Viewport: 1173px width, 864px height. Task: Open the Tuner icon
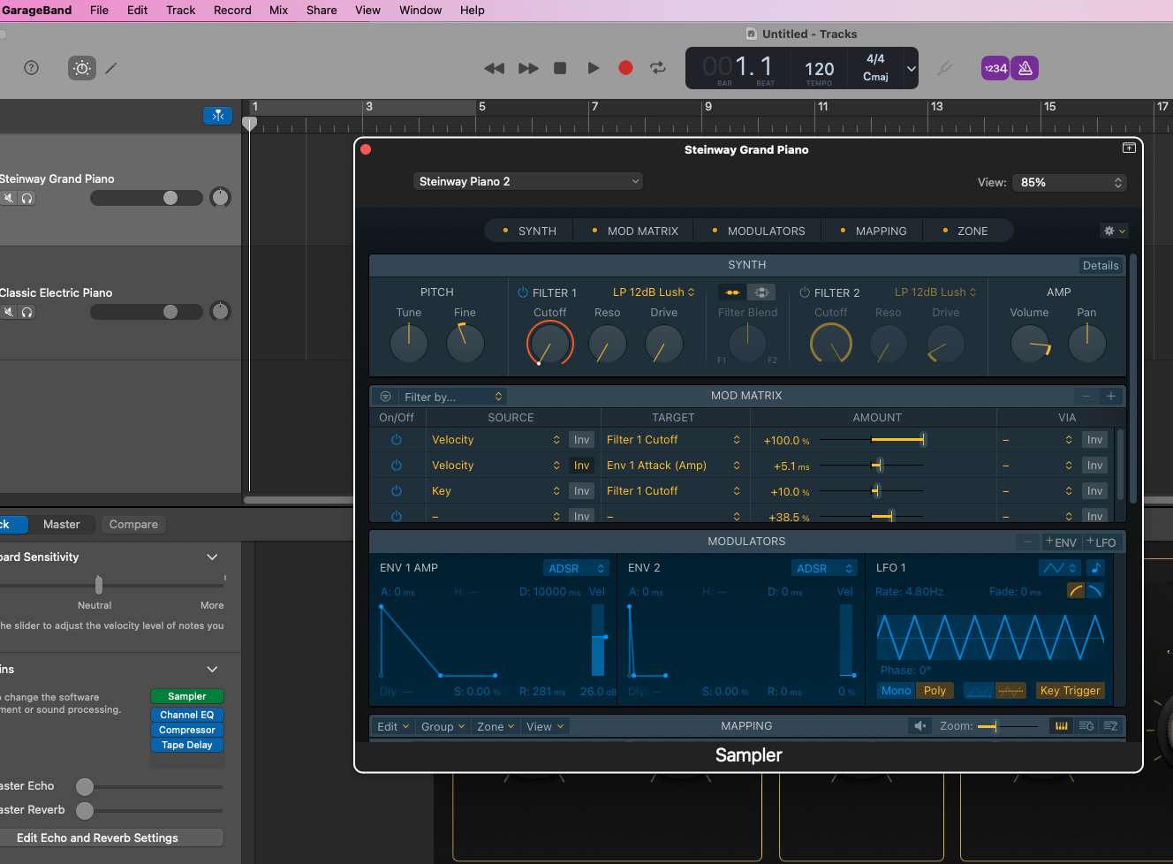coord(944,68)
